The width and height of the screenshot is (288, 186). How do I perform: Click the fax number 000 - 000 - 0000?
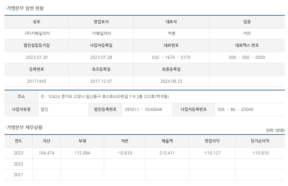pyautogui.click(x=247, y=57)
